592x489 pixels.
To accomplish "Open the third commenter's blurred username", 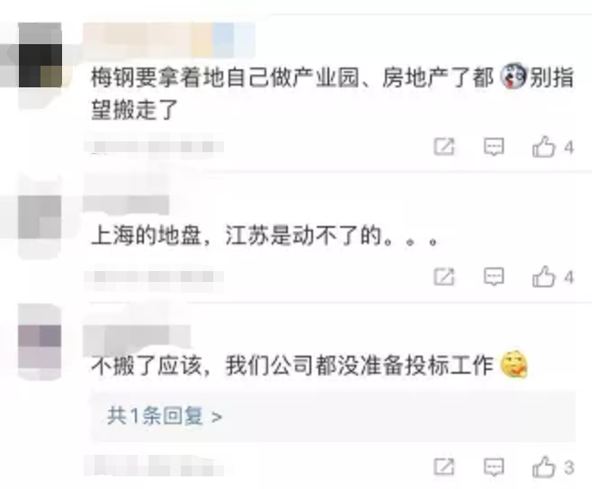I will pyautogui.click(x=137, y=339).
